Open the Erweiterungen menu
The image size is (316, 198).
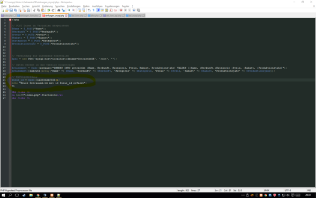pos(112,6)
